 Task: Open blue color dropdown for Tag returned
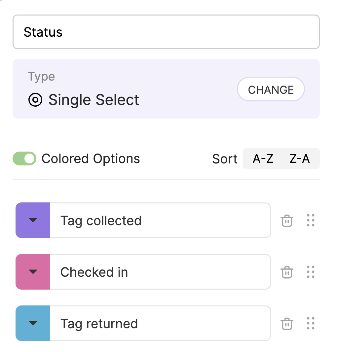click(x=33, y=323)
